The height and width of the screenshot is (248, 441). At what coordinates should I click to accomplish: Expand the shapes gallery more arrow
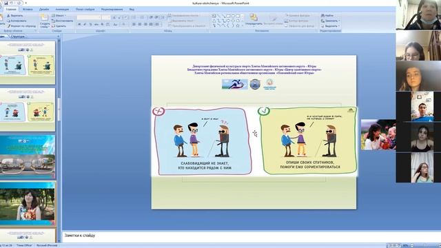242,25
